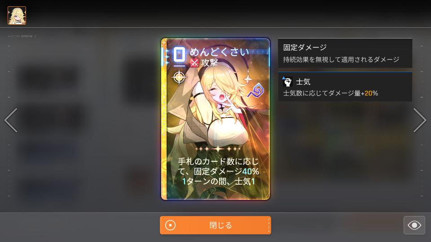Tap the 士気1 text on card
Image resolution: width=431 pixels, height=242 pixels.
245,181
